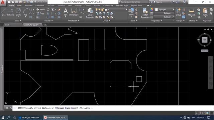Expand the Utilities panel
The height and width of the screenshot is (120, 214).
pyautogui.click(x=193, y=21)
